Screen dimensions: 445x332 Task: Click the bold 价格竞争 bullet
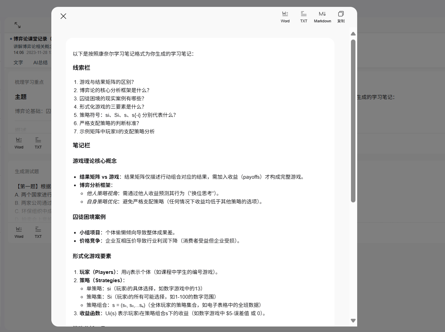[90, 241]
